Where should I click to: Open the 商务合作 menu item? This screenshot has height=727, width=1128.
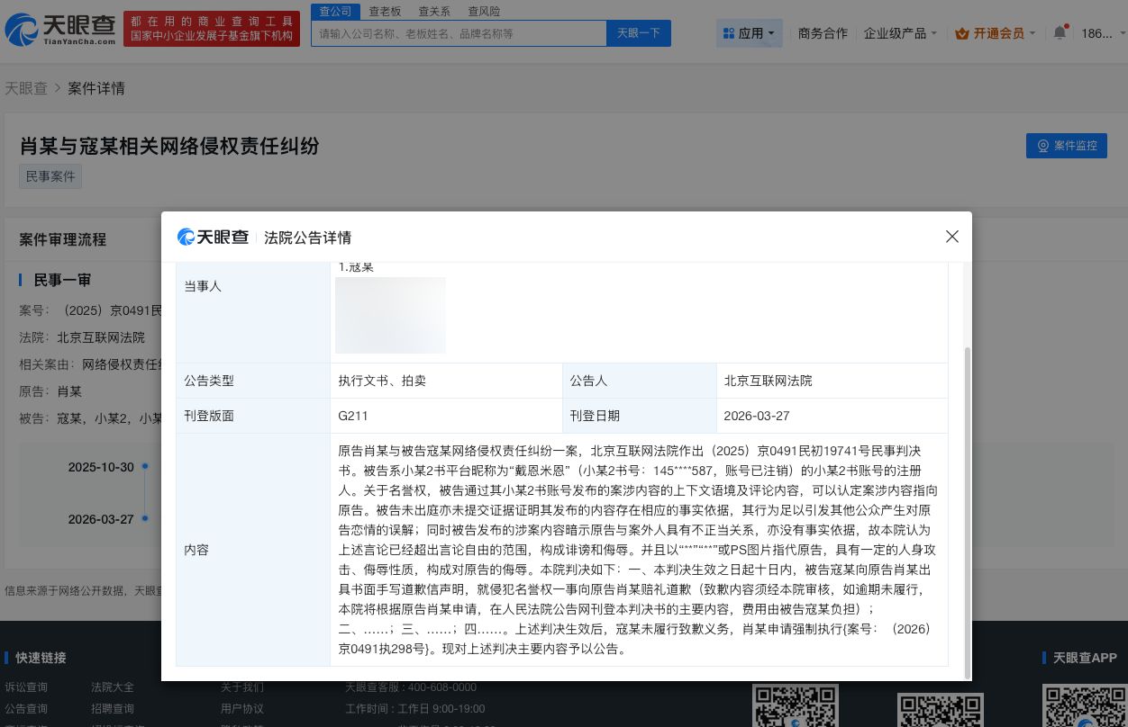point(823,32)
